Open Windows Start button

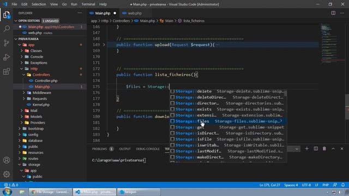point(7,192)
